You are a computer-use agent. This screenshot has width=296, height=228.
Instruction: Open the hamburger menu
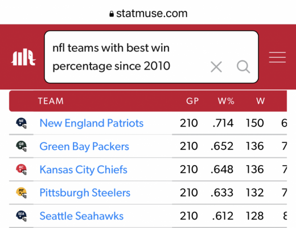[x=277, y=57]
